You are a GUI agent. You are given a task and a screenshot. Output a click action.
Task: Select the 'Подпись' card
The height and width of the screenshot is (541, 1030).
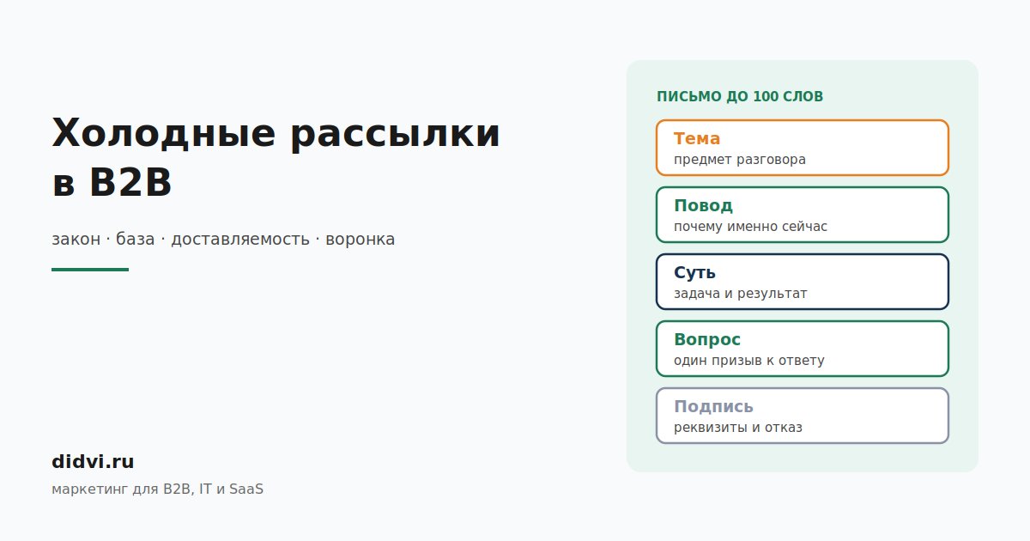coord(803,416)
